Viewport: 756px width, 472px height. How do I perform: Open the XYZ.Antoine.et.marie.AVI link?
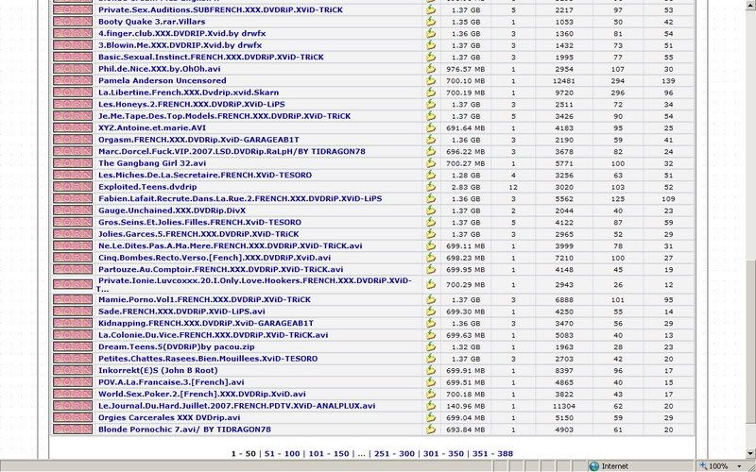(152, 127)
